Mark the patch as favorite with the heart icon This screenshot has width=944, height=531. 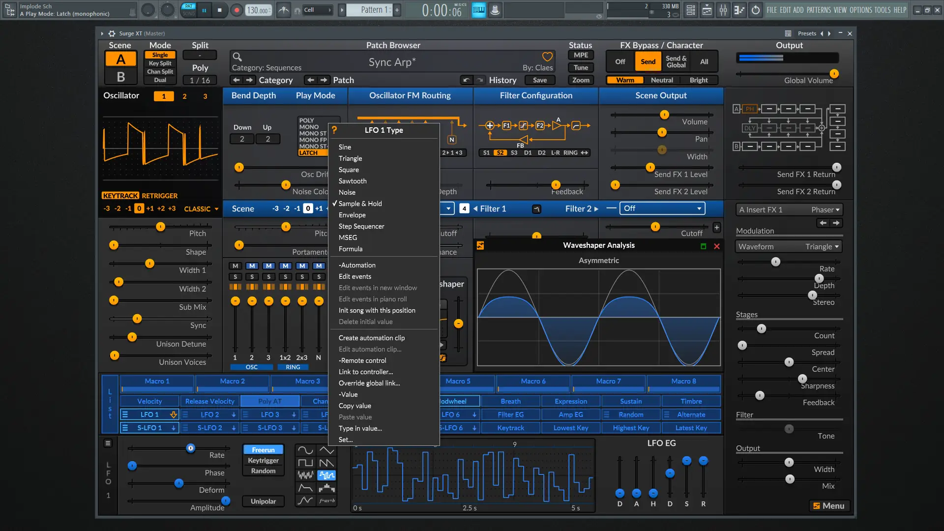(x=547, y=57)
